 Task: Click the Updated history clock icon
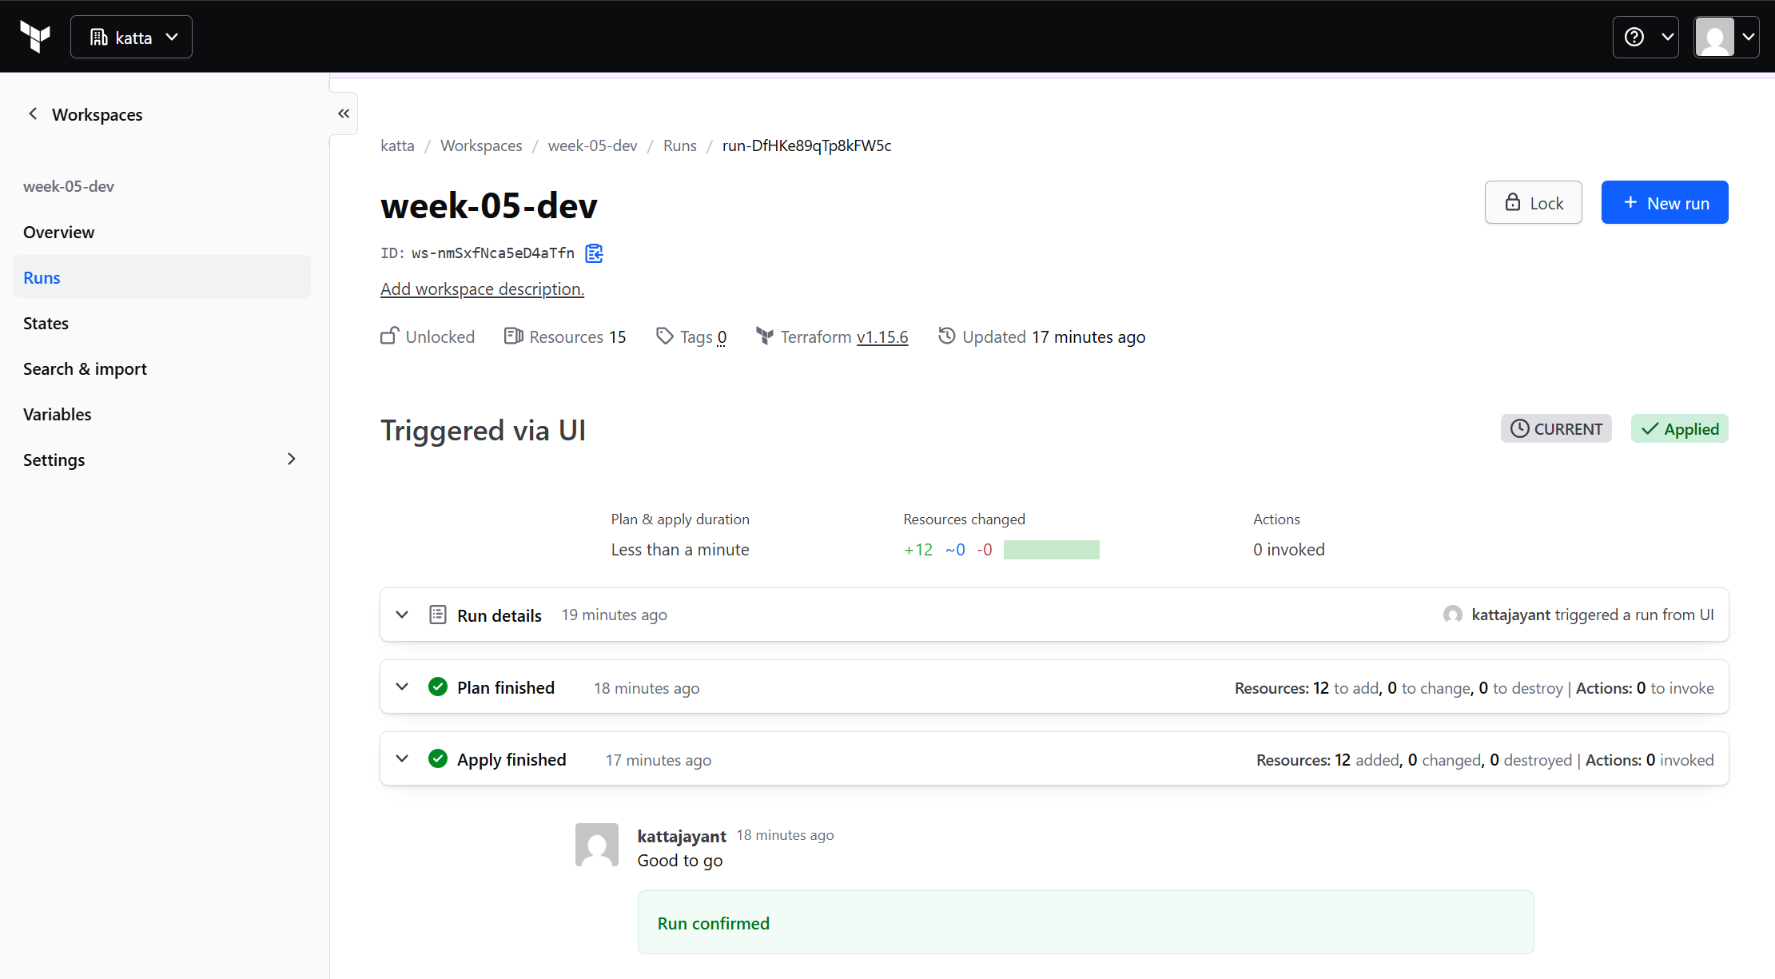click(946, 336)
